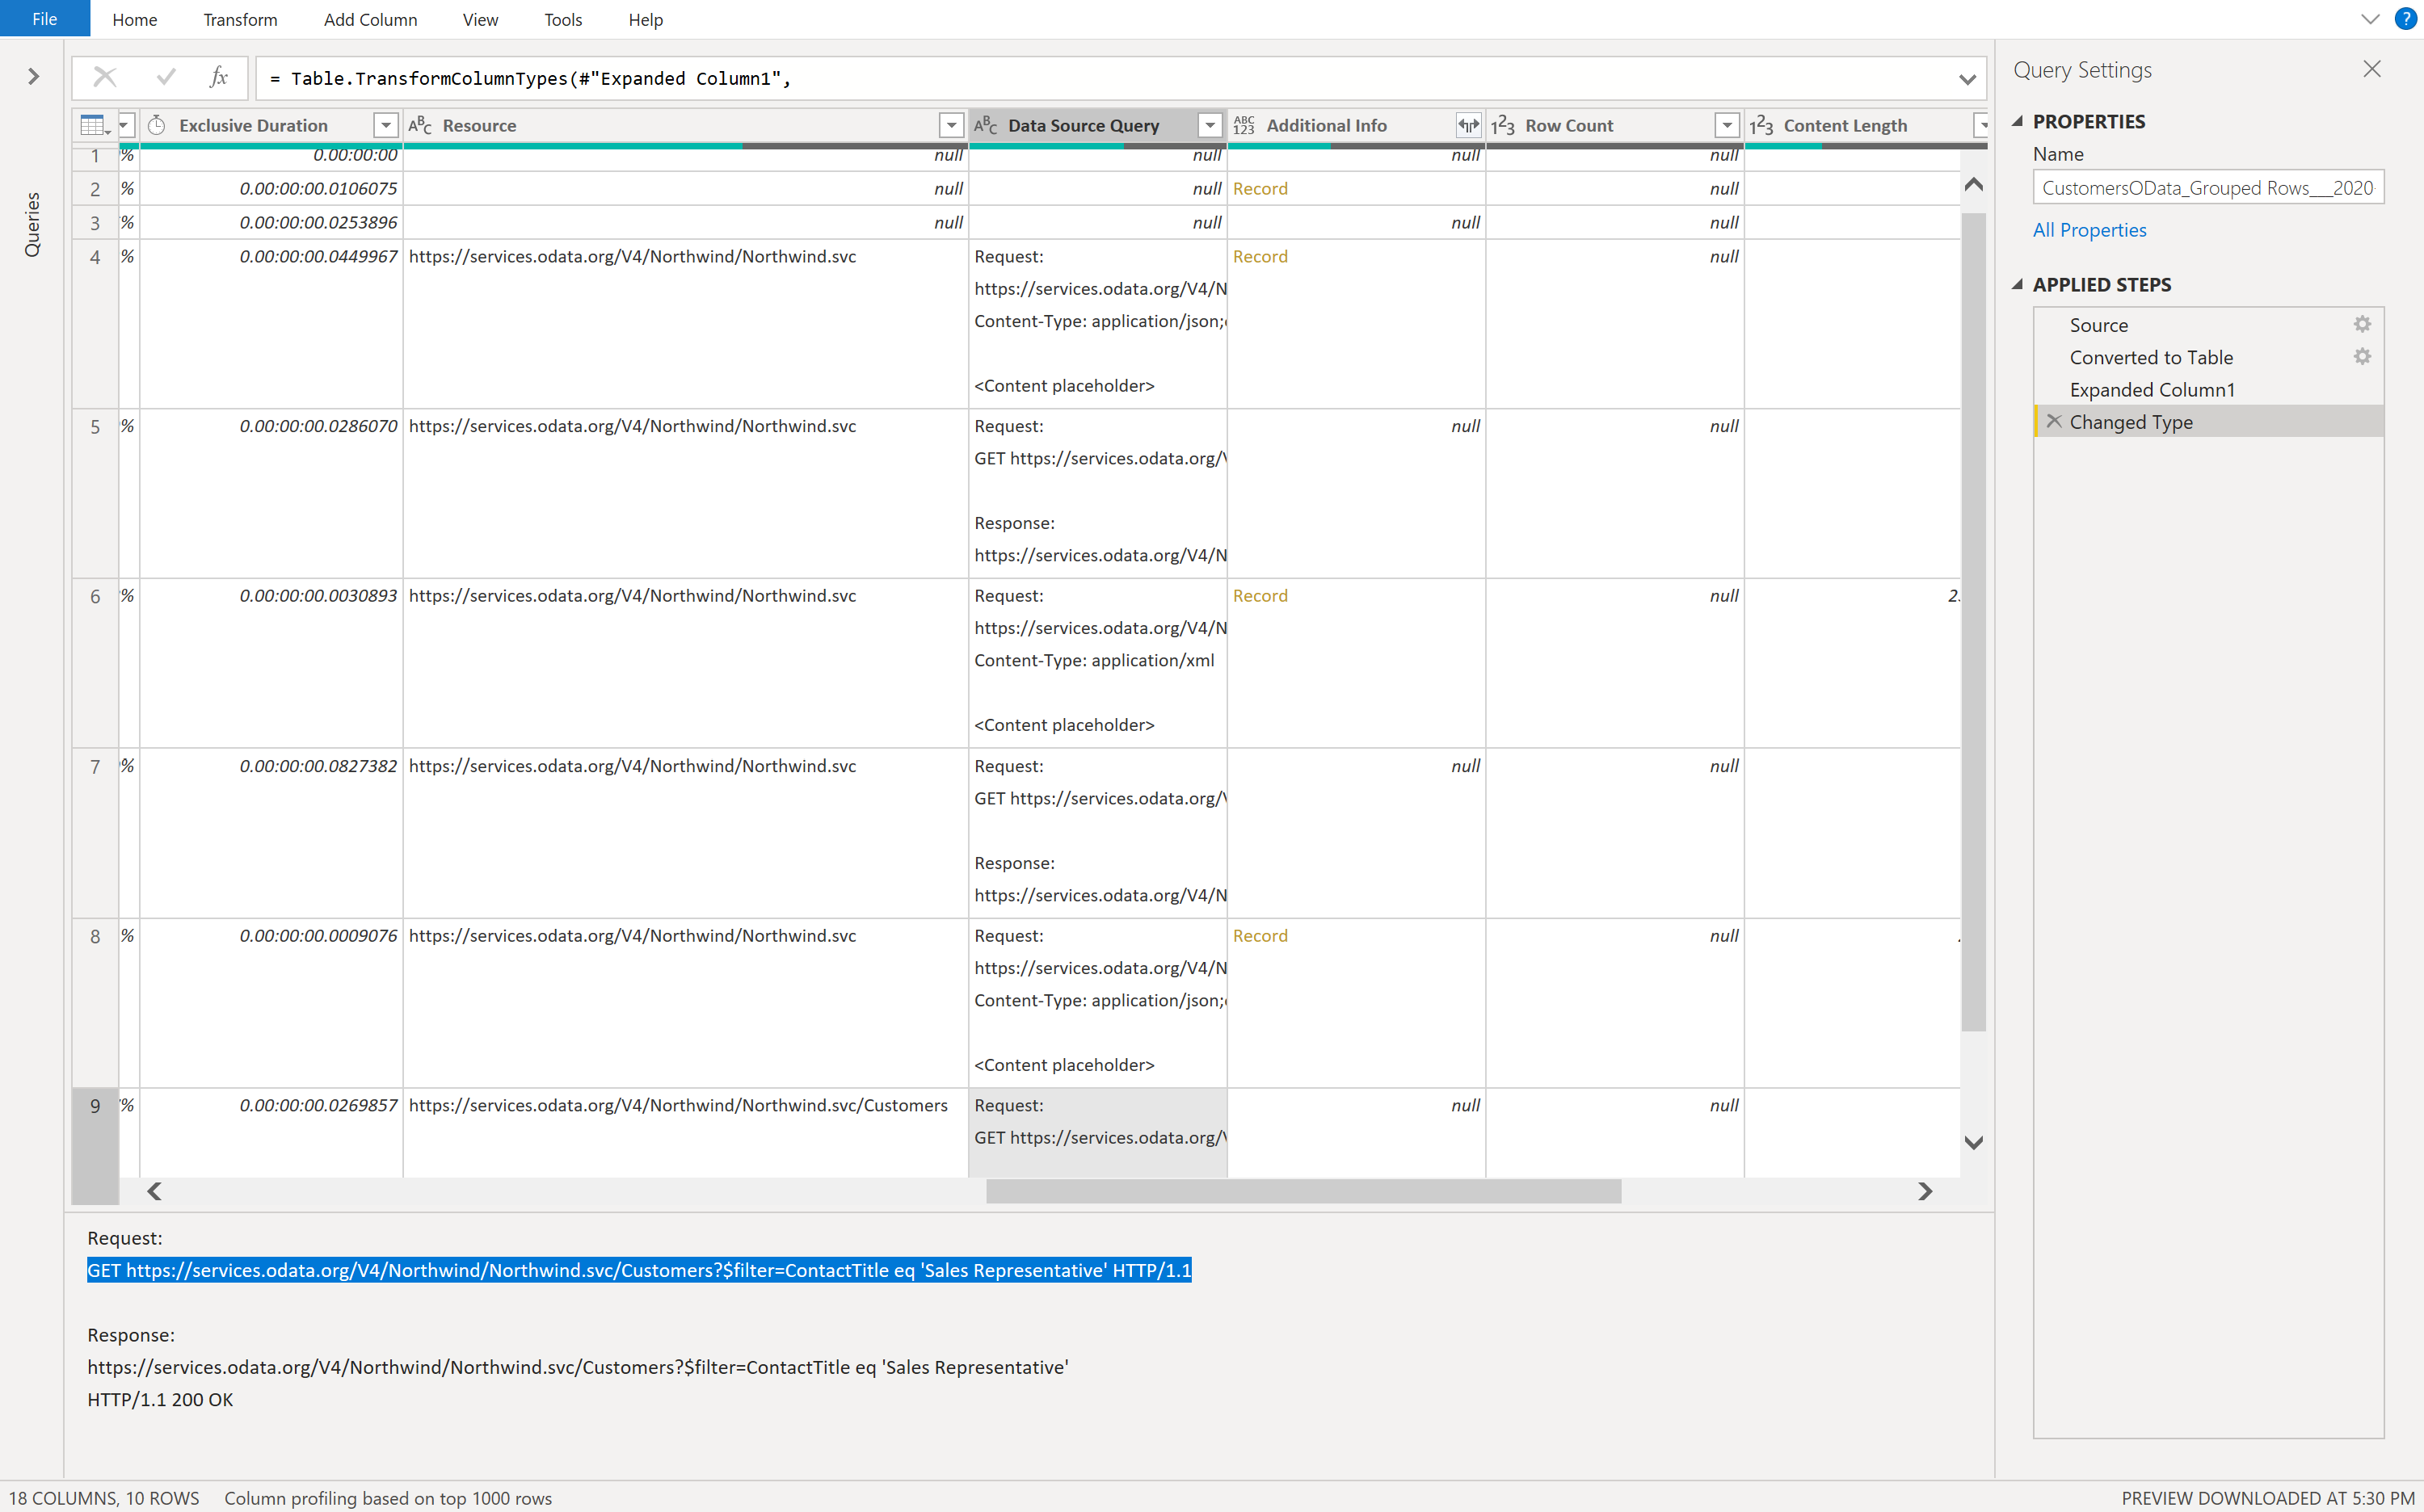Open the View ribbon tab
The height and width of the screenshot is (1512, 2424).
[x=479, y=19]
